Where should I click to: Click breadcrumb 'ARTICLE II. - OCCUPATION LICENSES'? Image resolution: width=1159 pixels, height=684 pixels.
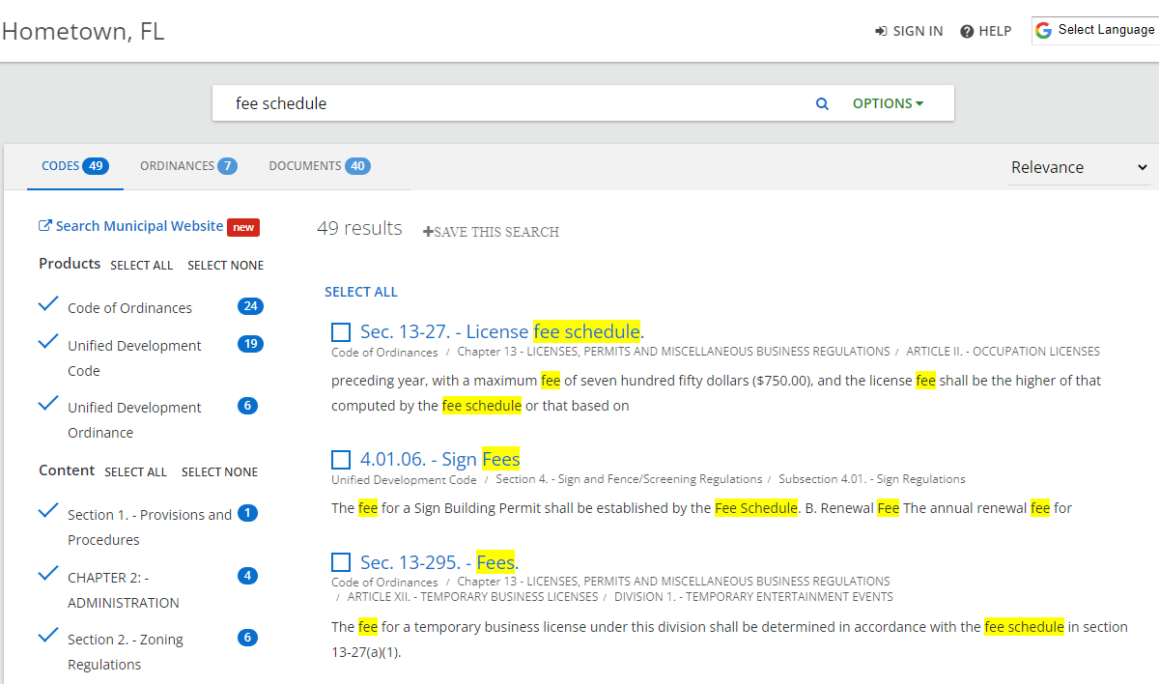tap(1003, 352)
